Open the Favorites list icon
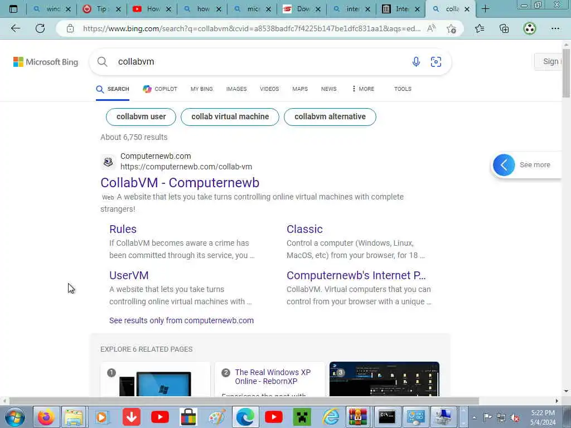 click(x=480, y=28)
